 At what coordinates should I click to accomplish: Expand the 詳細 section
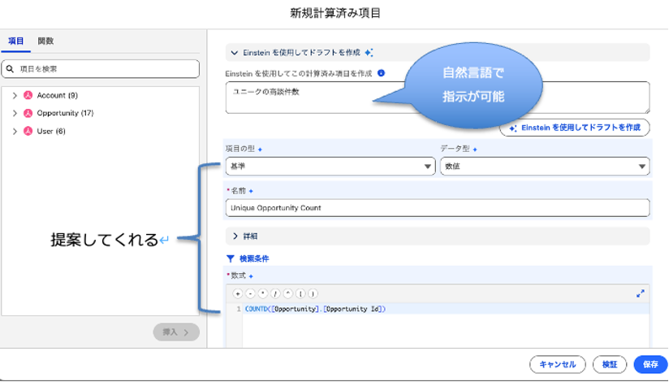pos(235,236)
